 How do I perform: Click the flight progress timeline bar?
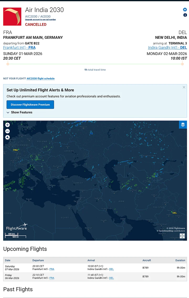pyautogui.click(x=95, y=64)
